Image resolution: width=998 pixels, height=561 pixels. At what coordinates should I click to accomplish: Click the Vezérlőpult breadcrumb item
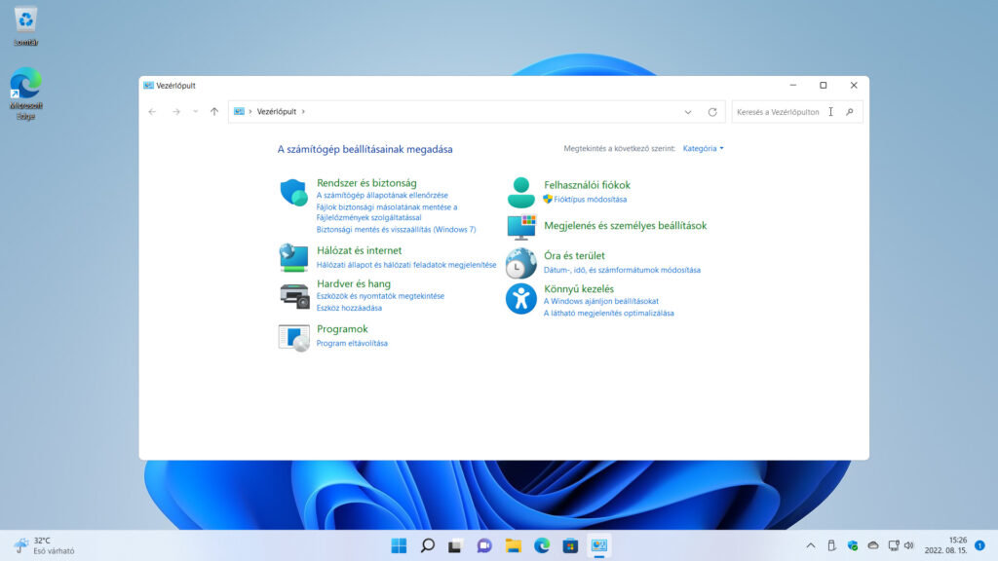coord(276,111)
